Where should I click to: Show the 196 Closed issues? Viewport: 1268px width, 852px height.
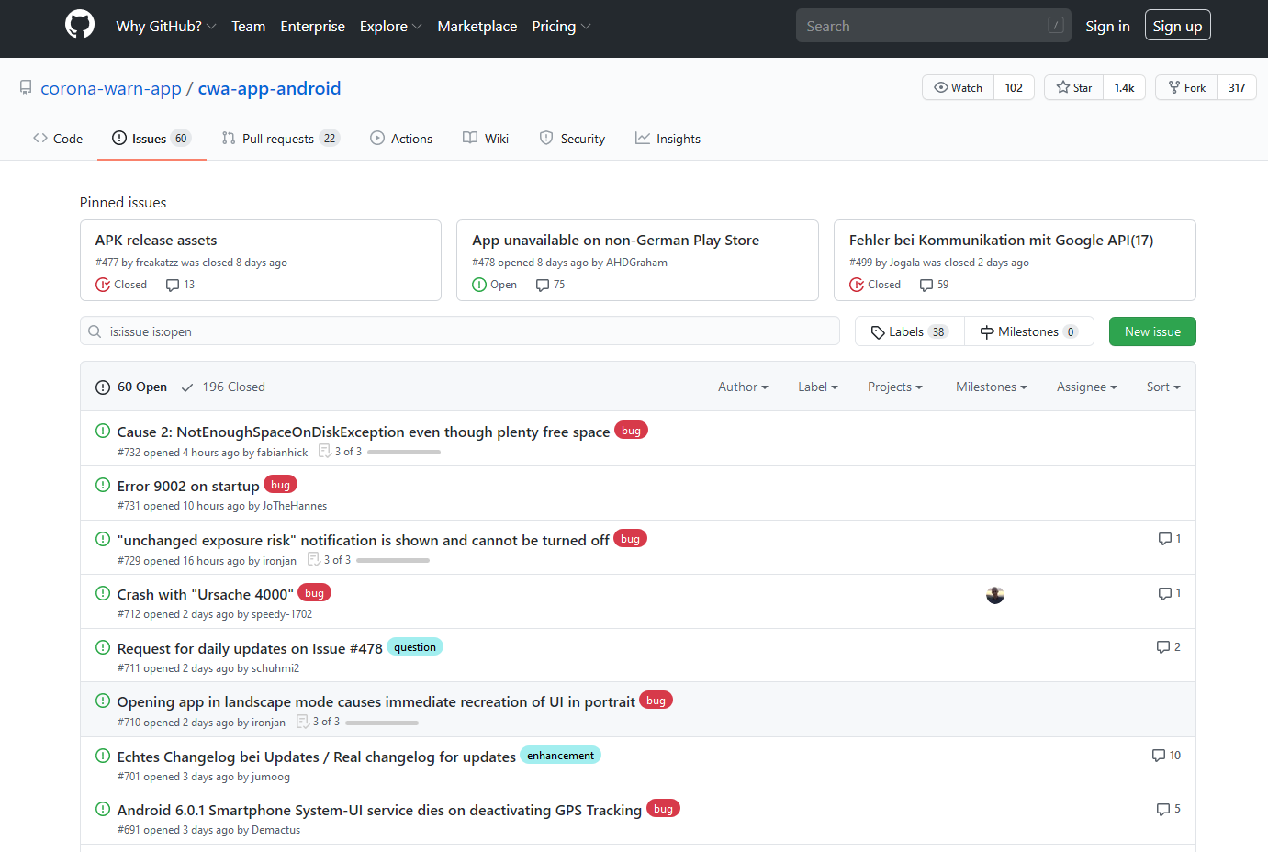223,387
